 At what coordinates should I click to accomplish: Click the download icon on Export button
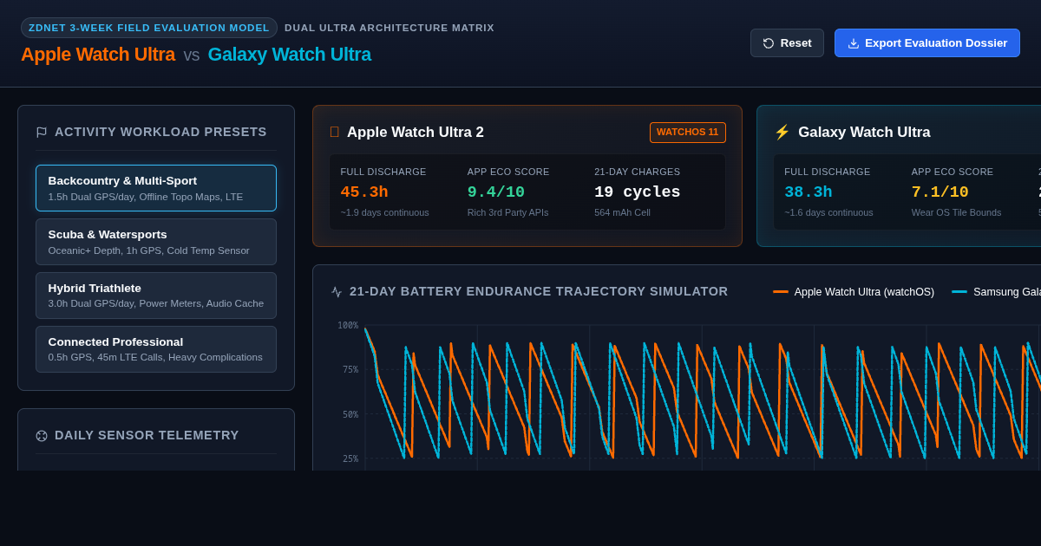coord(854,43)
